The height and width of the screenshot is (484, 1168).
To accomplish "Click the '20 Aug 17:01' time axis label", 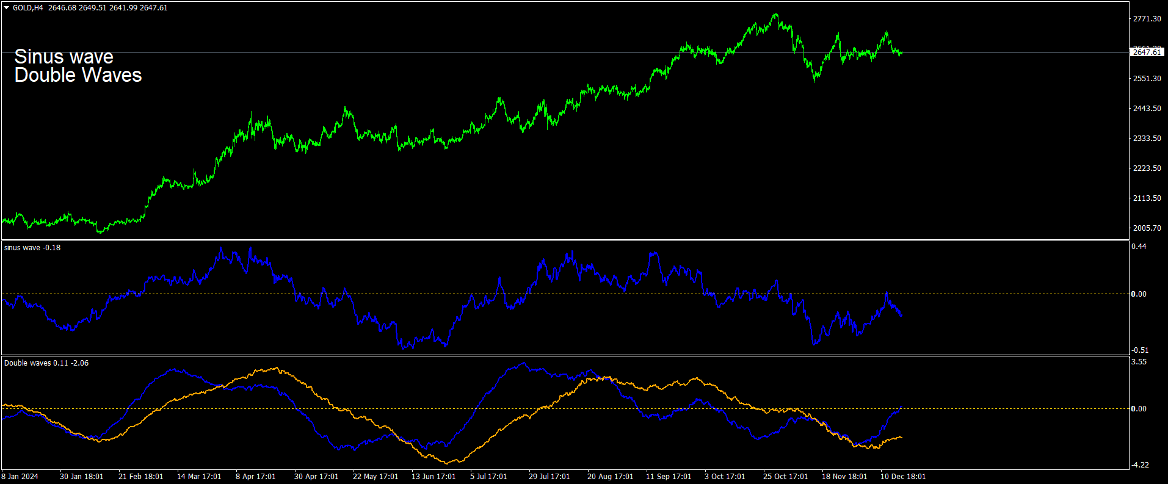I will 611,477.
